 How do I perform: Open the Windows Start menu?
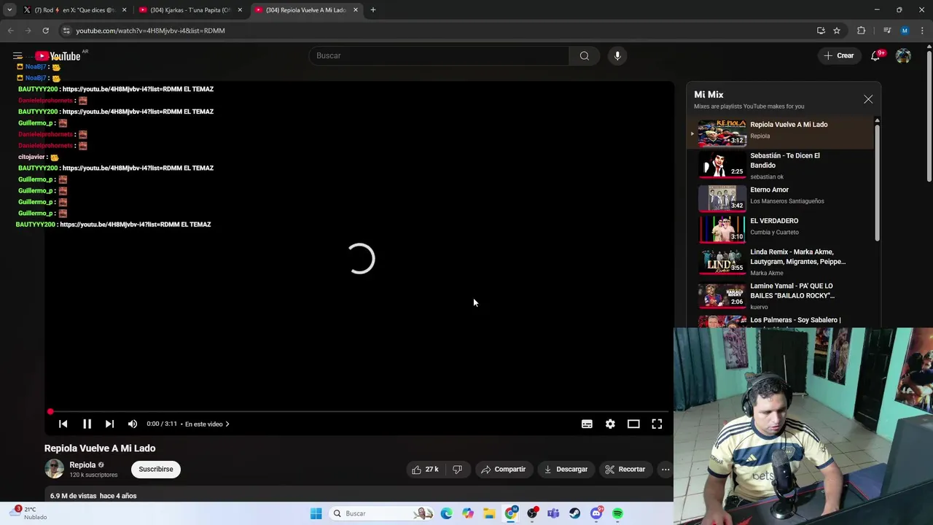316,513
